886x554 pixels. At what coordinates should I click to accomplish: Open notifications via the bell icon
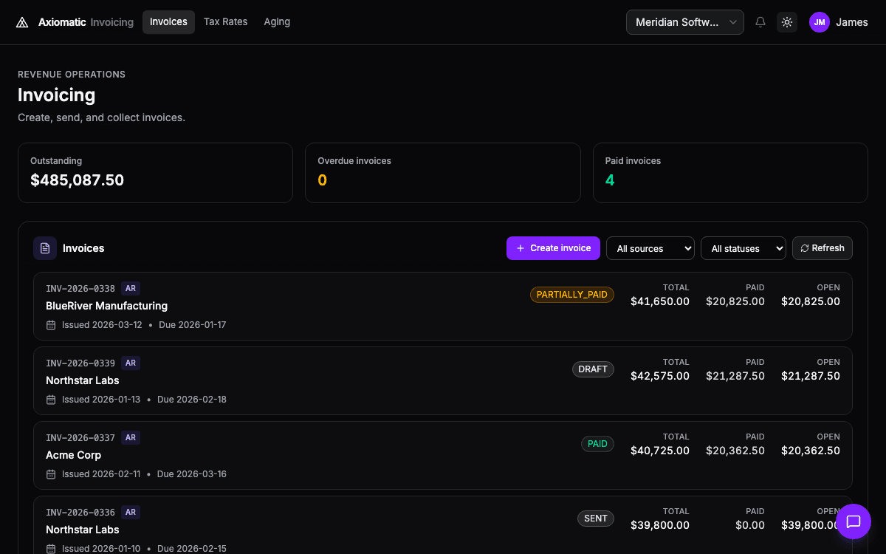pyautogui.click(x=760, y=21)
